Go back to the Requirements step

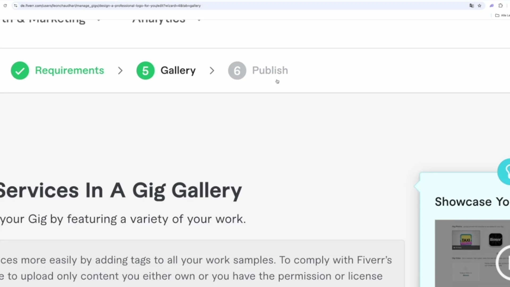pyautogui.click(x=69, y=70)
